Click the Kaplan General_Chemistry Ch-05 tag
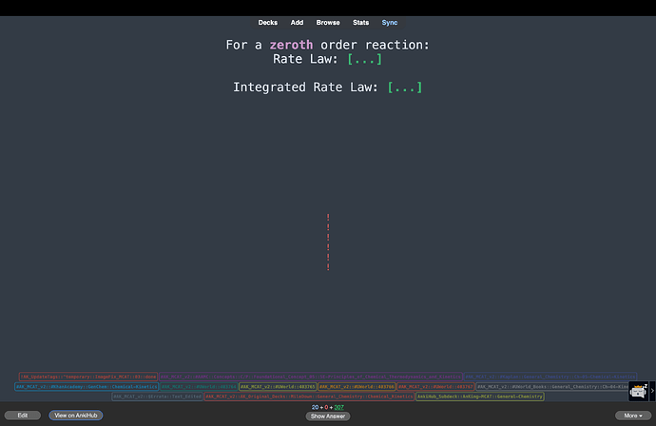The image size is (656, 426). point(550,377)
